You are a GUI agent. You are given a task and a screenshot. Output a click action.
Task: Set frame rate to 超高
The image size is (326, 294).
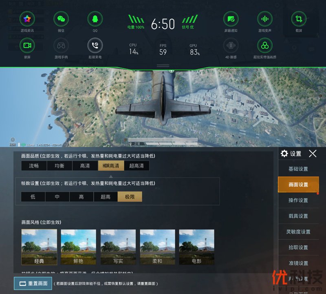click(x=106, y=197)
